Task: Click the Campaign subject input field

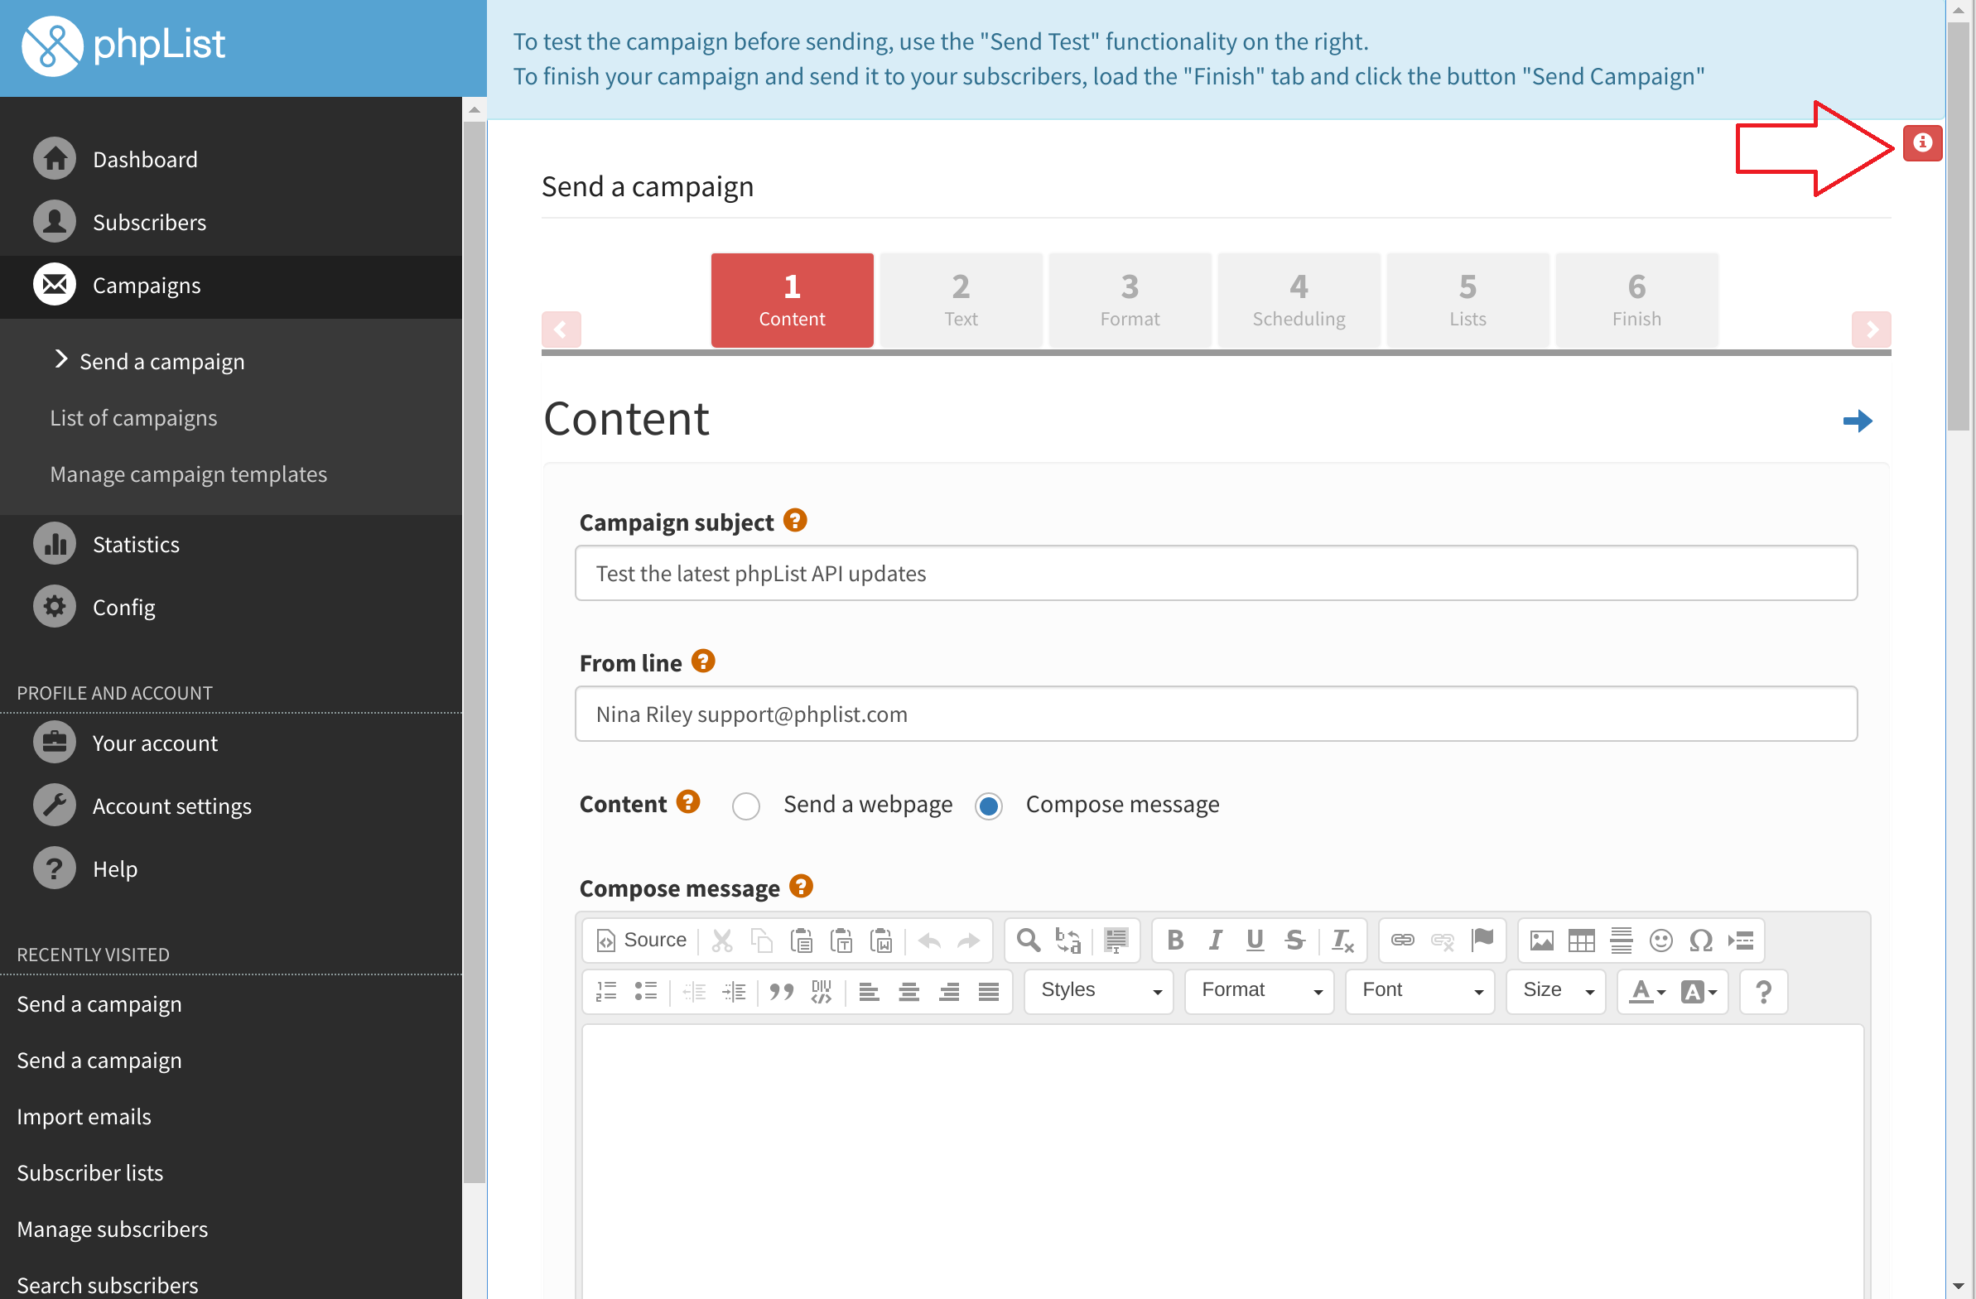Action: pos(1216,574)
